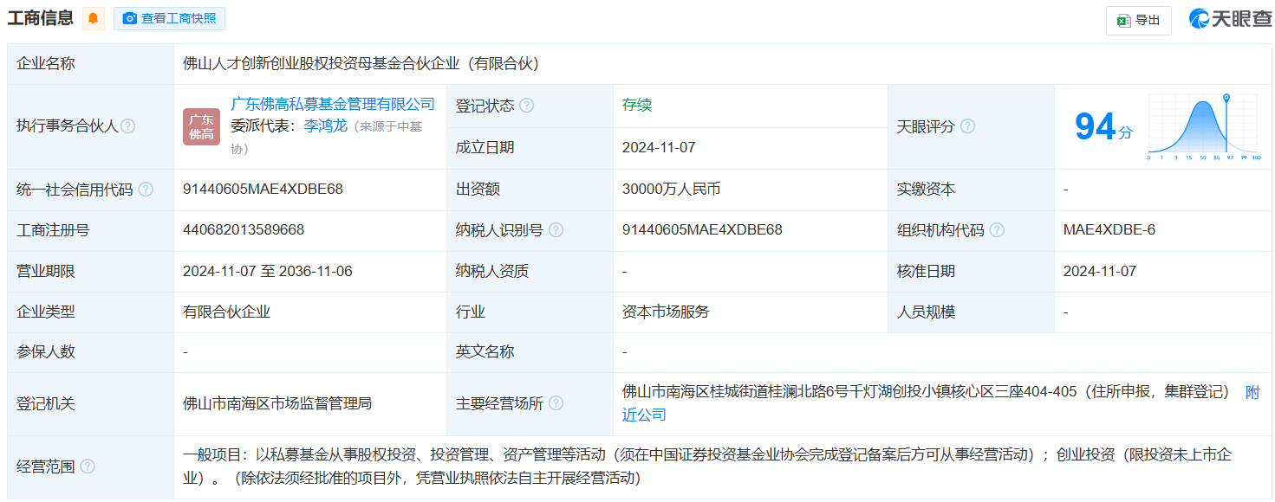Click the 存续 registration status value
This screenshot has height=502, width=1275.
pyautogui.click(x=637, y=106)
